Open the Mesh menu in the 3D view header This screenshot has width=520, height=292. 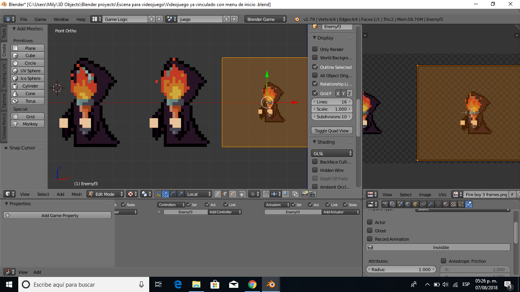pyautogui.click(x=77, y=194)
